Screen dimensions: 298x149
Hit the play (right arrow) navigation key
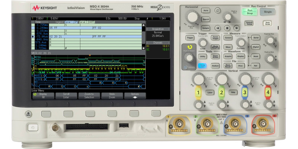point(236,28)
